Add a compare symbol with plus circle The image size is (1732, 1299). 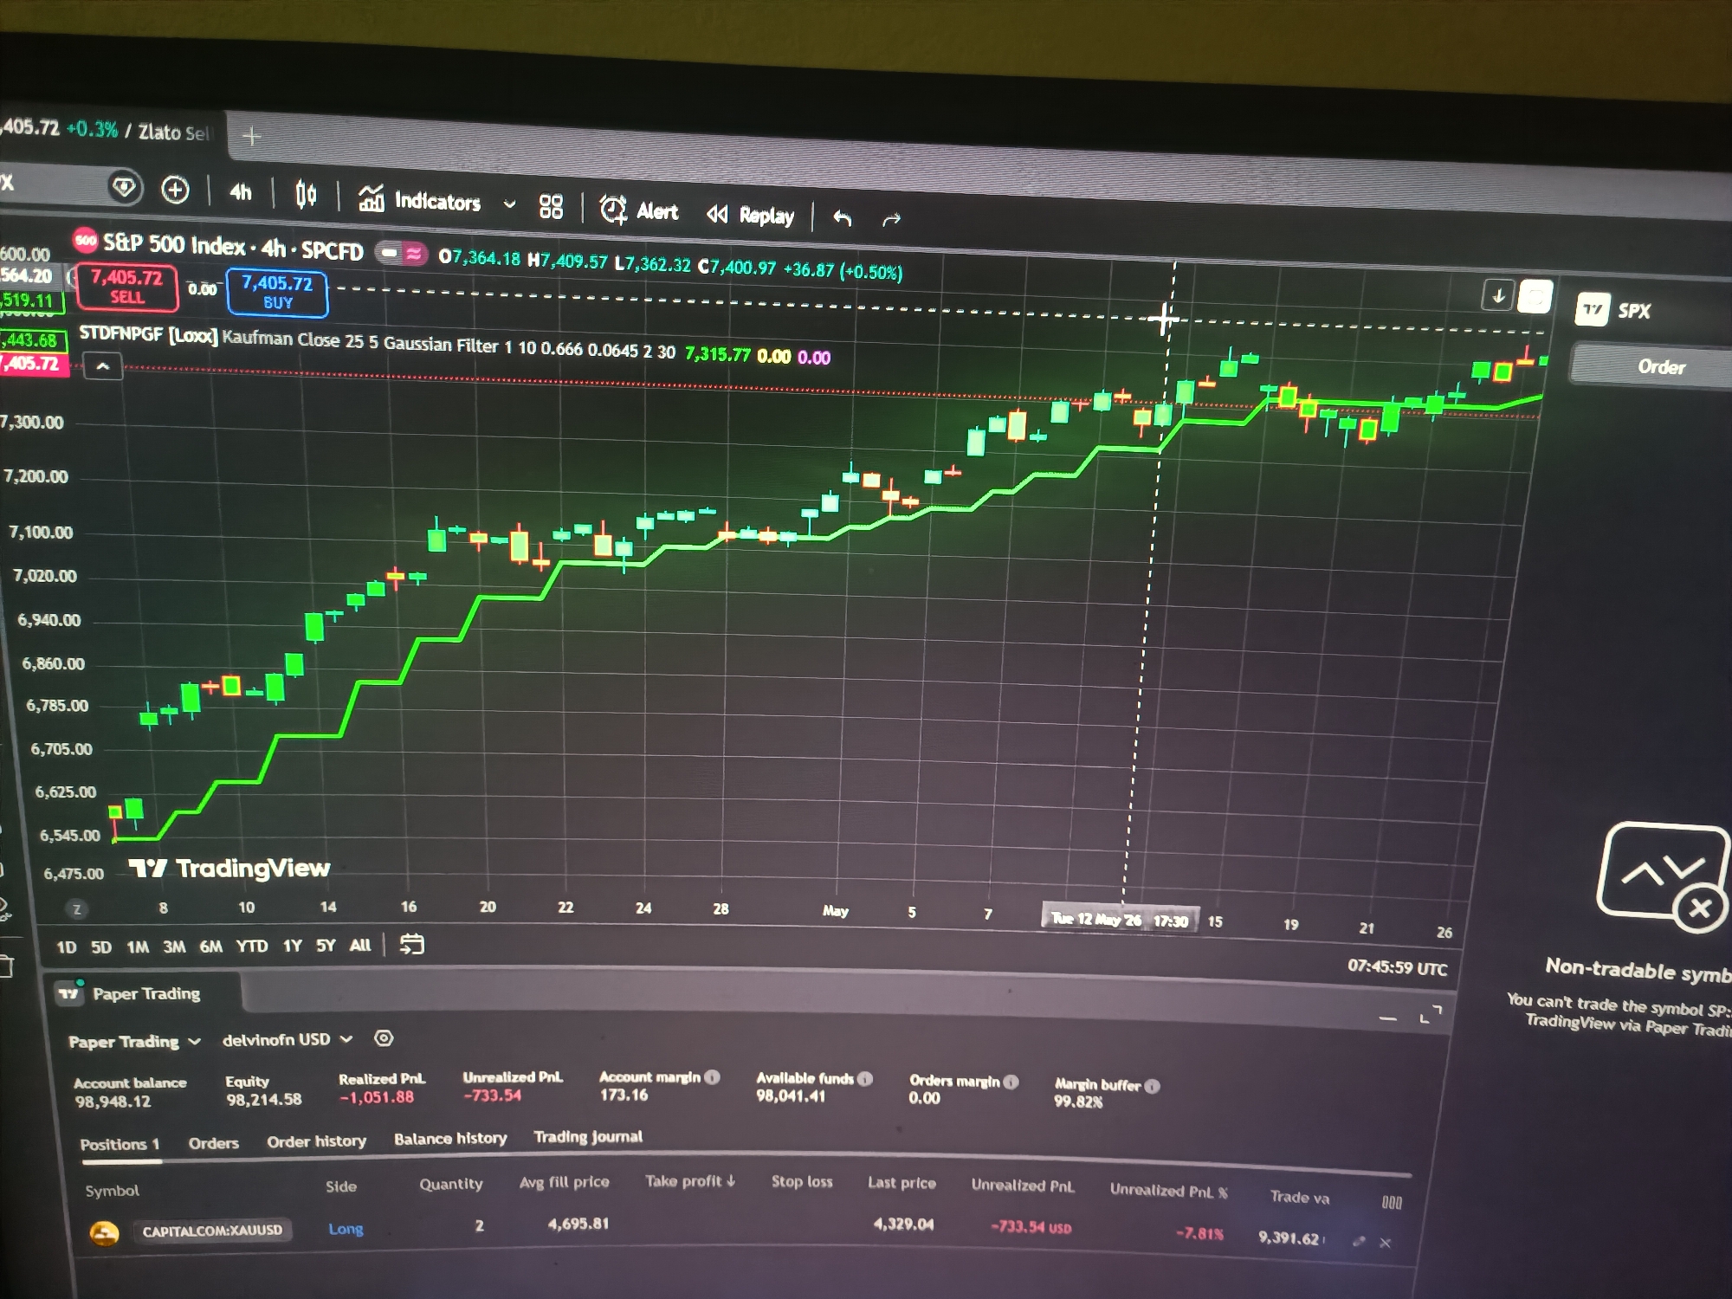[176, 190]
